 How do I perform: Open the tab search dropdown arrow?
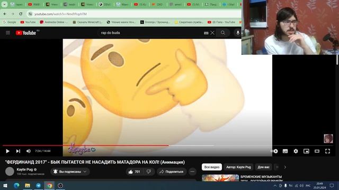(4, 4)
